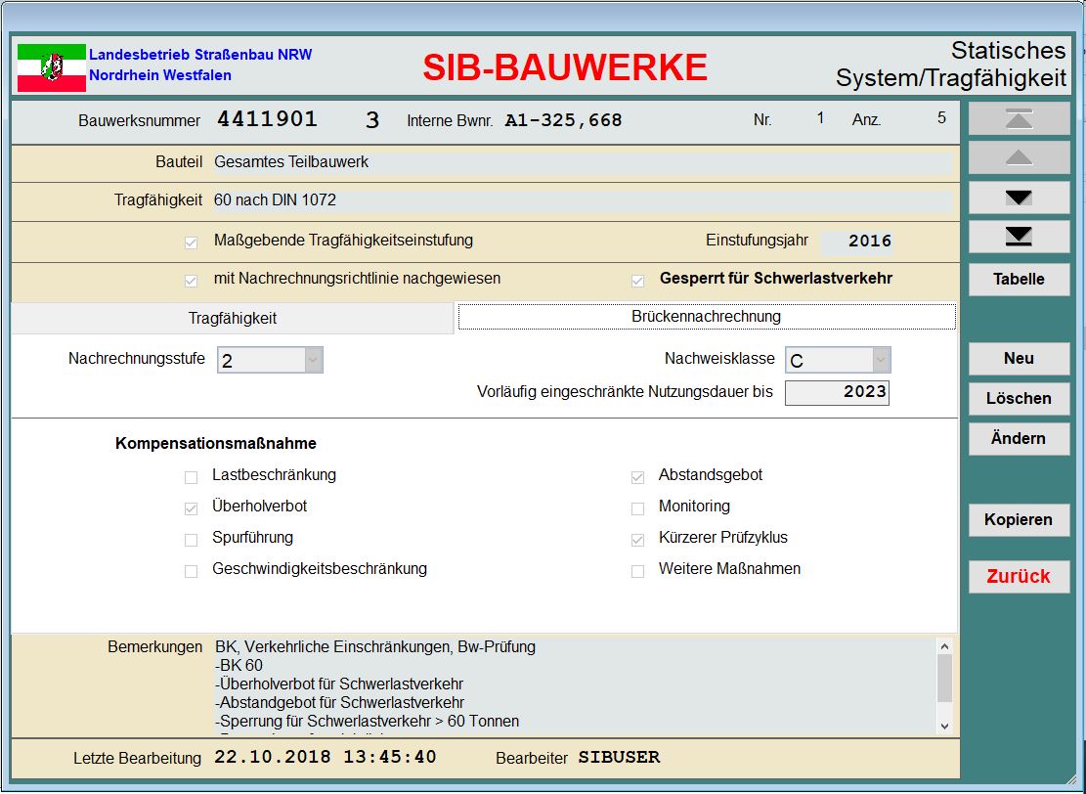Switch to the Tragfähigkeit tab

click(232, 318)
